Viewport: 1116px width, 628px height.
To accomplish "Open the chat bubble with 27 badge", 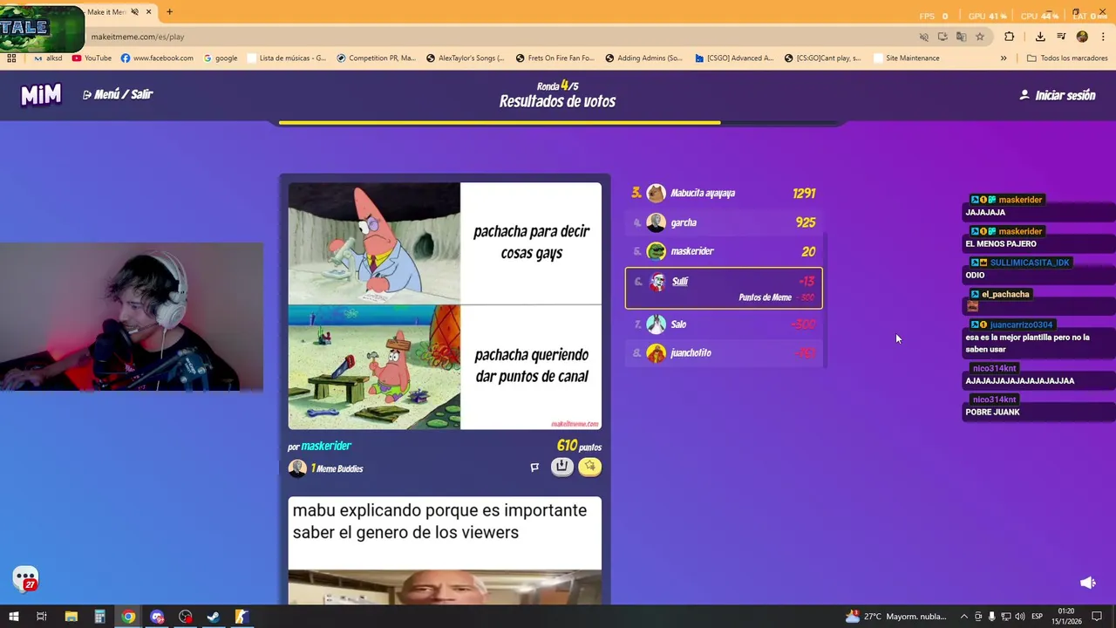I will 25,579.
